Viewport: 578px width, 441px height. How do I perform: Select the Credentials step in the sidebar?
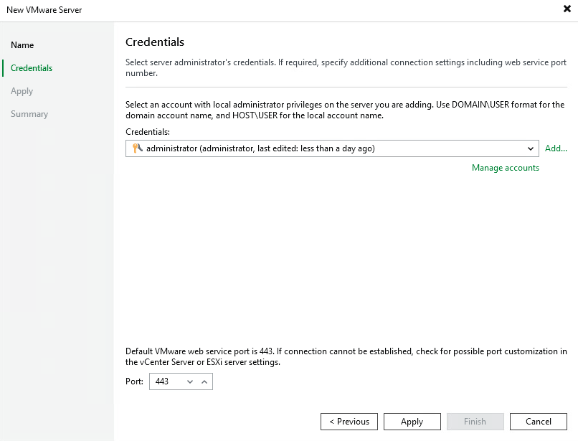(x=30, y=67)
